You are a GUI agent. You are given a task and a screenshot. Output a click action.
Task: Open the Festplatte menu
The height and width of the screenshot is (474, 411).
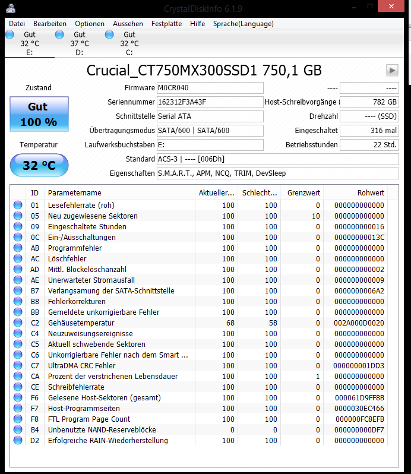point(166,24)
